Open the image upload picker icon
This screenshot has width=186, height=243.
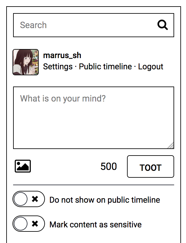pos(23,166)
